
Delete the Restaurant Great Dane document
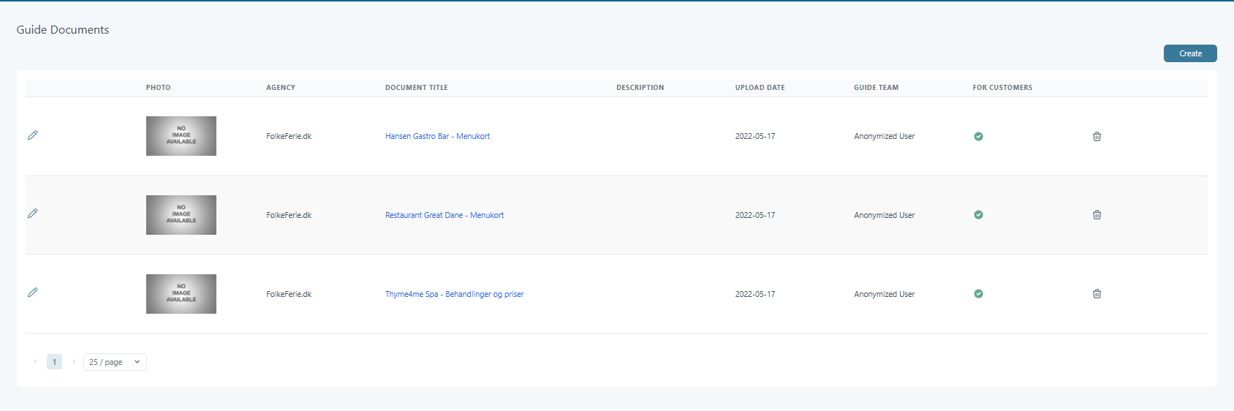[x=1097, y=215]
